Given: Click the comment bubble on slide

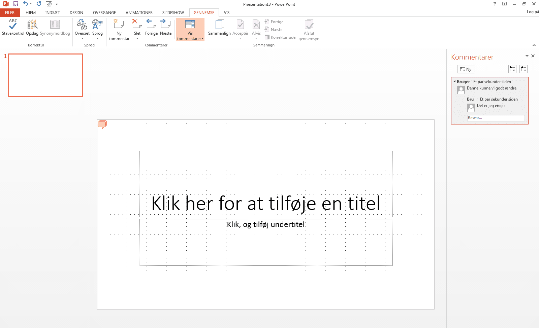Looking at the screenshot, I should [102, 125].
